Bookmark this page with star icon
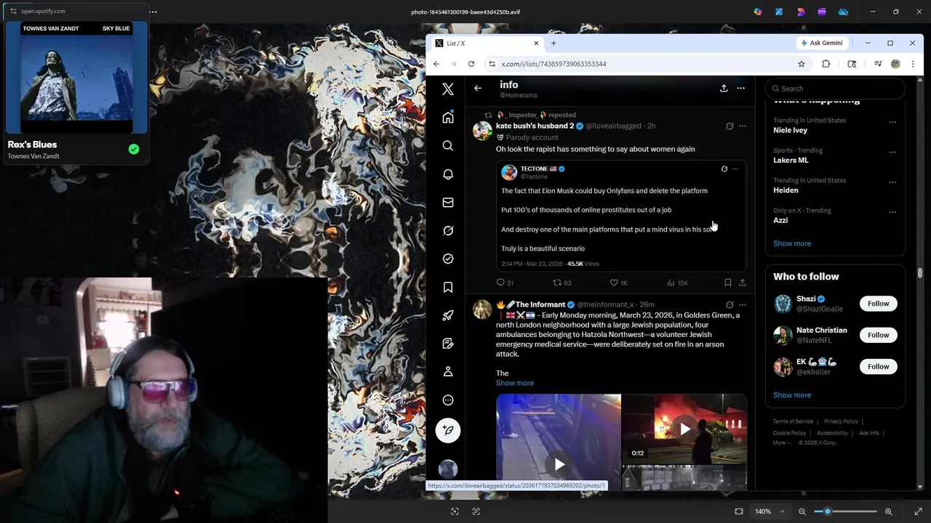 coord(802,64)
